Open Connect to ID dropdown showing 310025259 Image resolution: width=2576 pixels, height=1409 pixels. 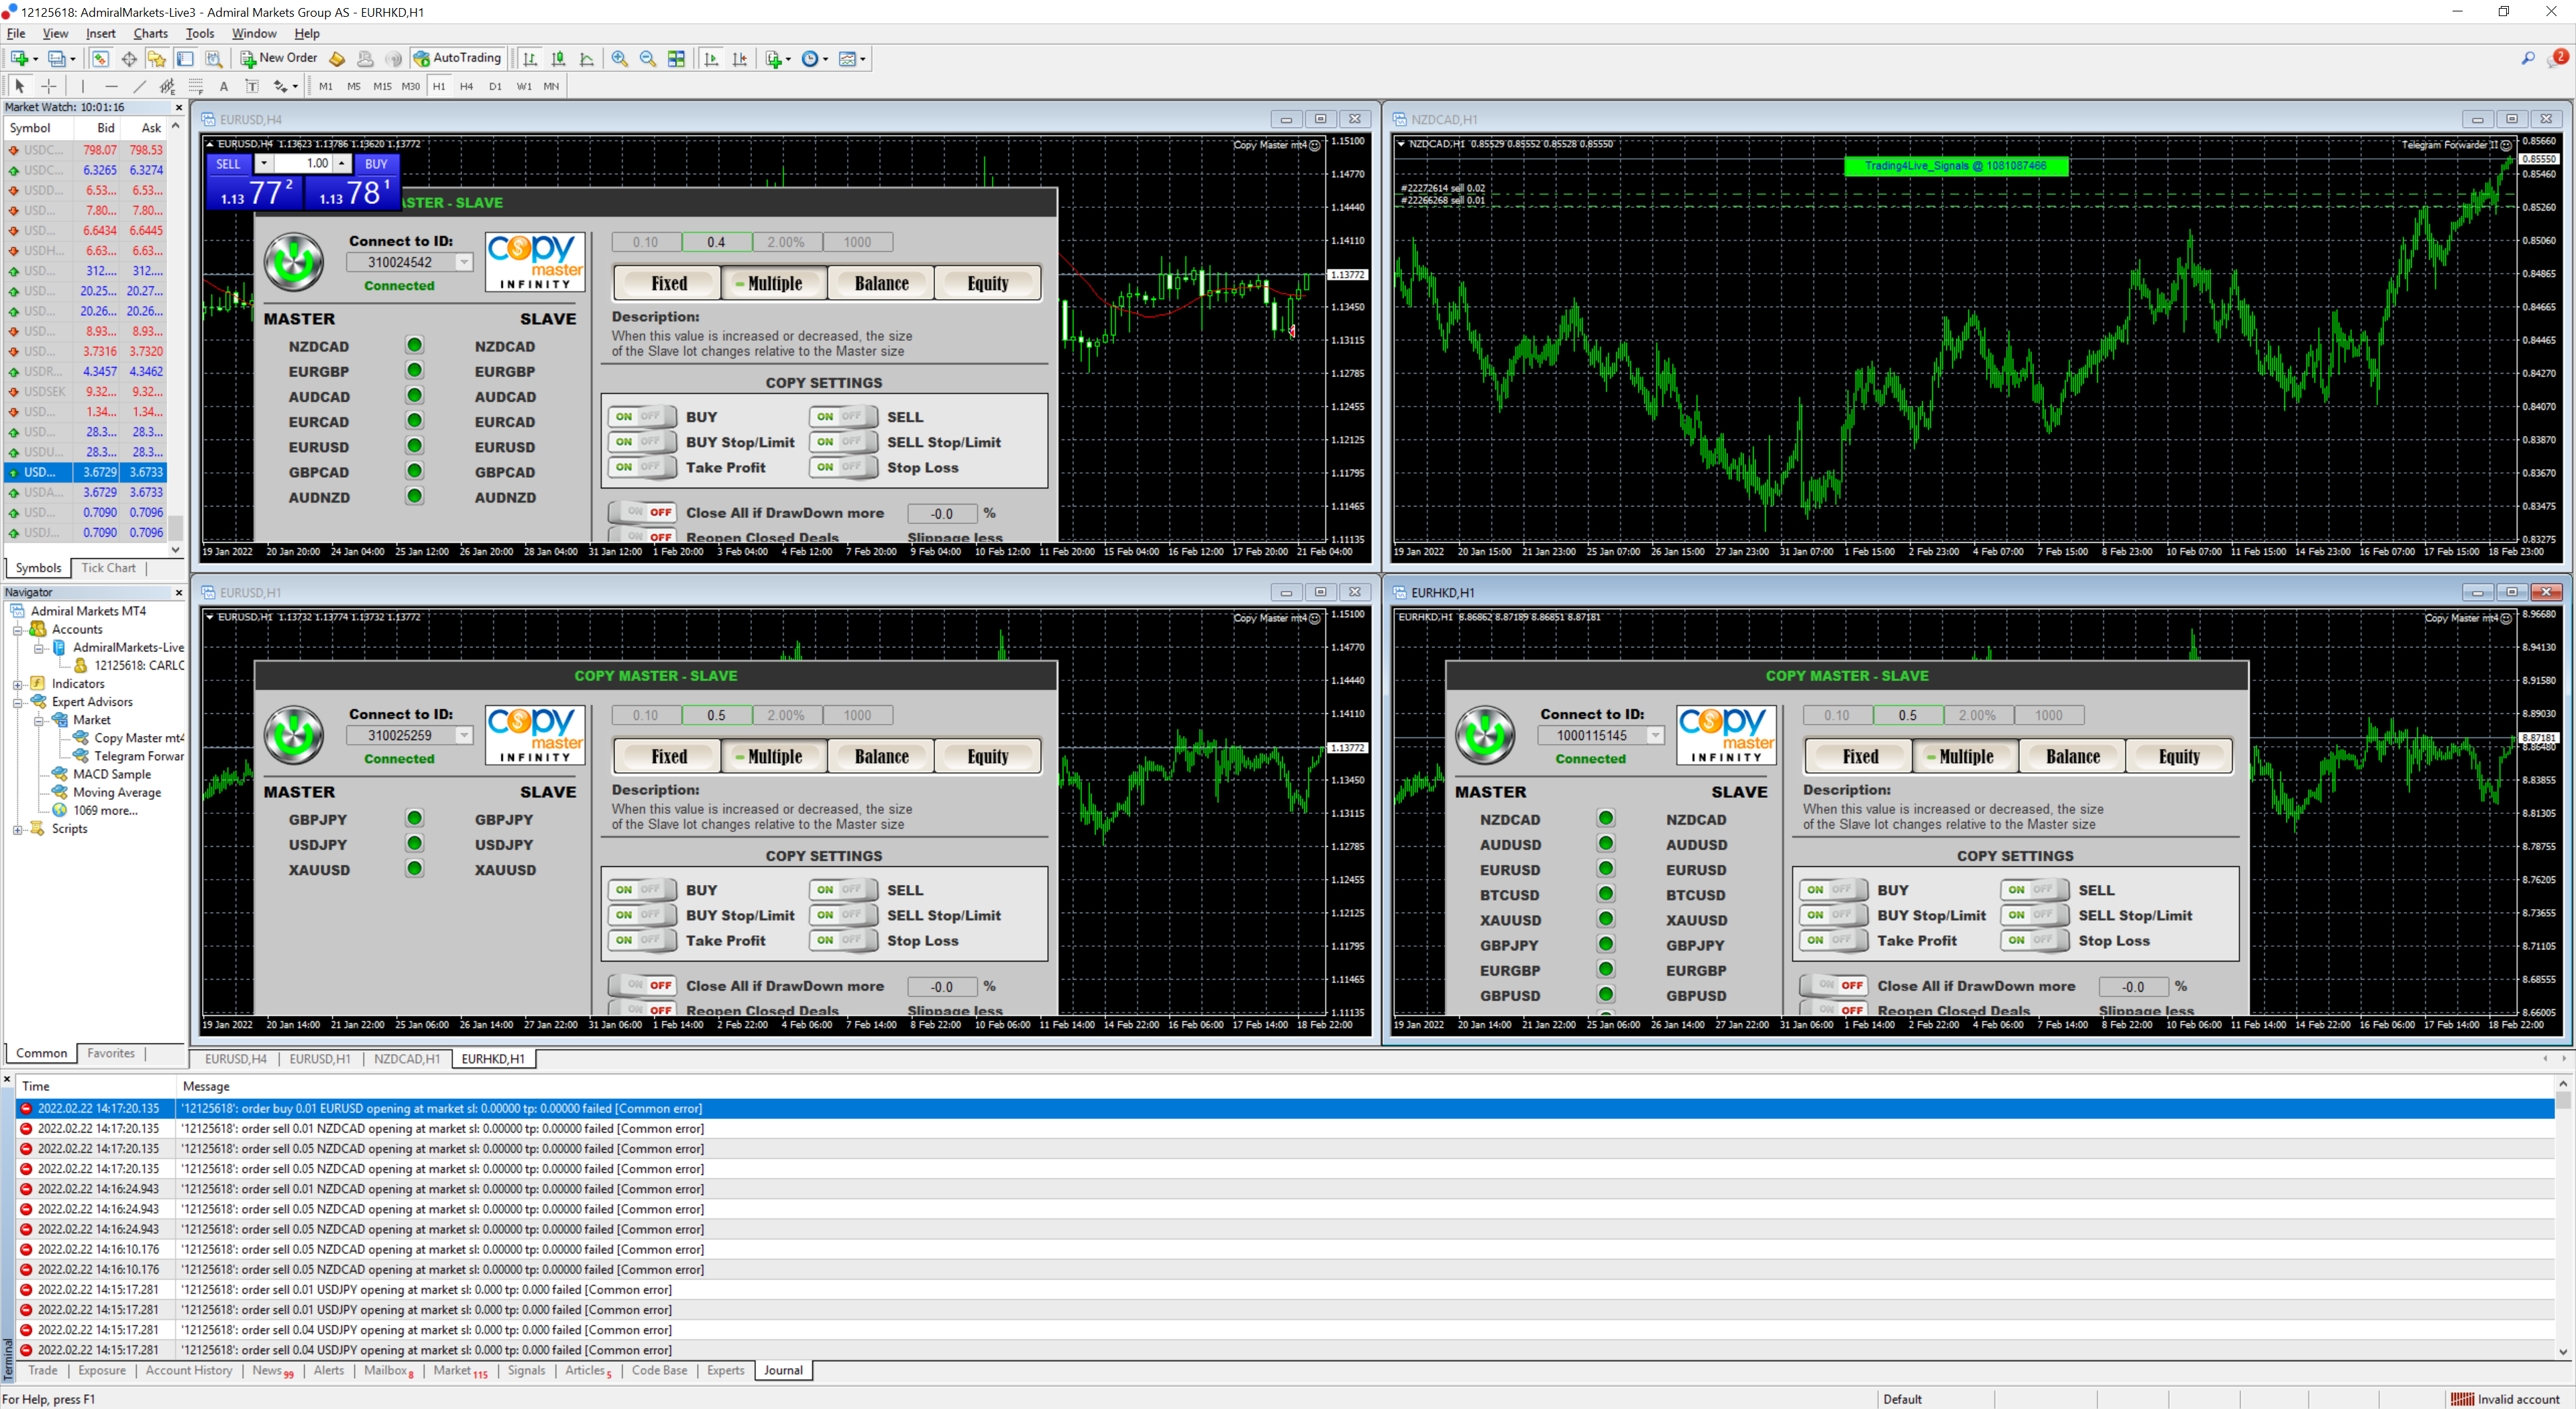[x=464, y=735]
